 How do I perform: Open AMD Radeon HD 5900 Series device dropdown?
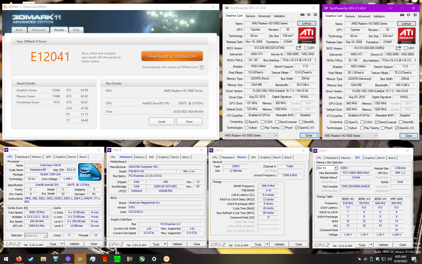[x=251, y=136]
